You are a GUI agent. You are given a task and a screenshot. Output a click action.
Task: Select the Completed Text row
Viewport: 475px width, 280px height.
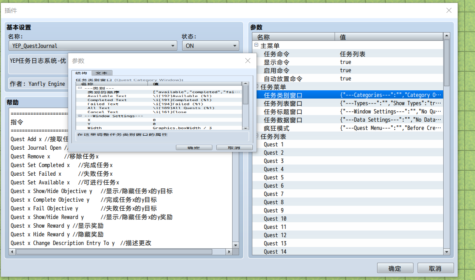tap(159, 100)
